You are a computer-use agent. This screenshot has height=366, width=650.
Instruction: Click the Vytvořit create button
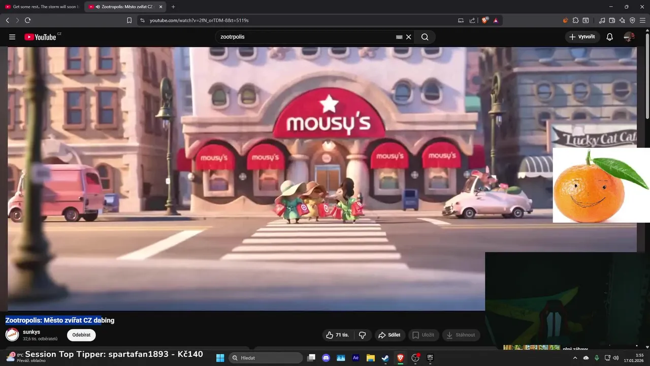coord(582,37)
